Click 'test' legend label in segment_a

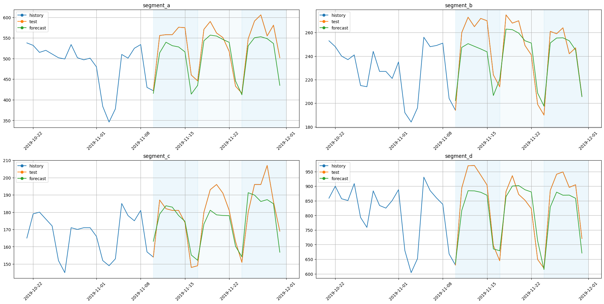33,22
